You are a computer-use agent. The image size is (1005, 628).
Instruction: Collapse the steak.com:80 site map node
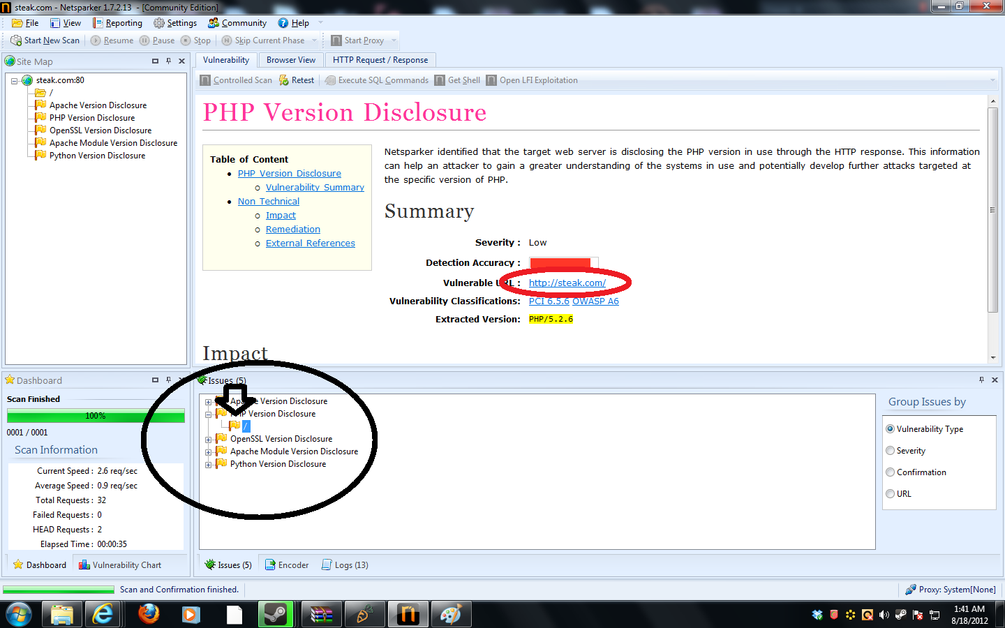(14, 81)
